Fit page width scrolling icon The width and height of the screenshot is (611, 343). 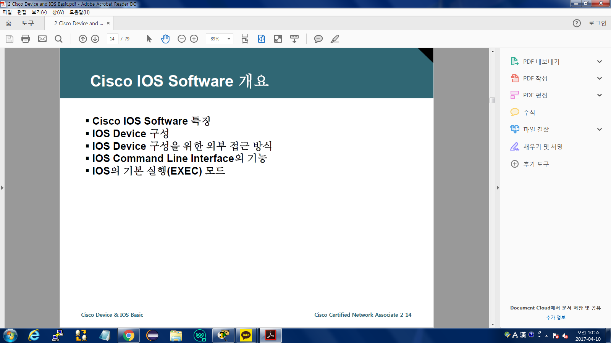point(245,39)
